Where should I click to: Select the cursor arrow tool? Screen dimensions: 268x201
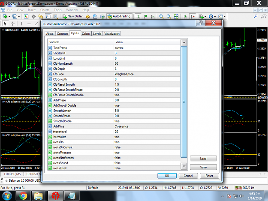[x=5, y=24]
